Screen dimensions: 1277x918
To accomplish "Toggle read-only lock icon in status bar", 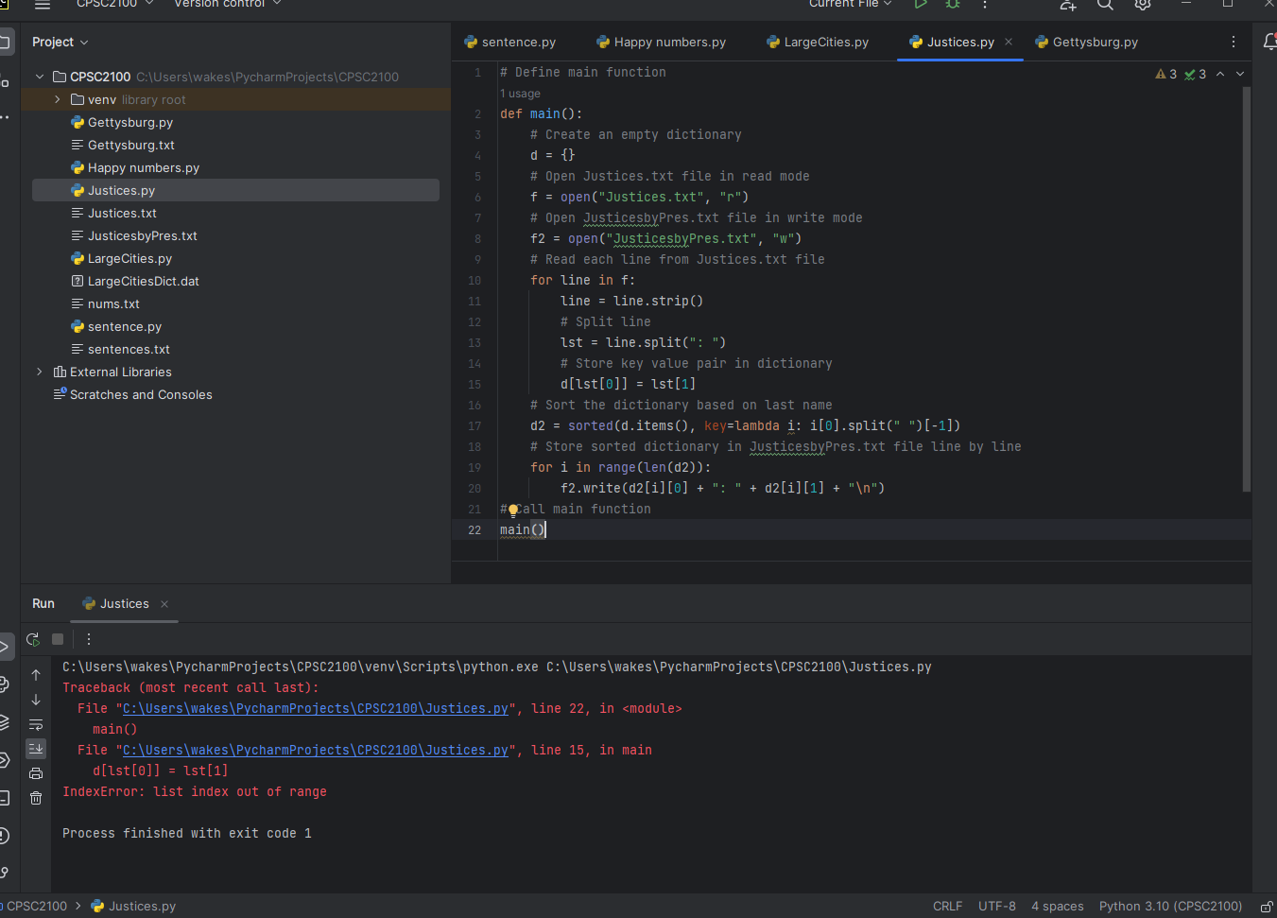I will click(1267, 906).
